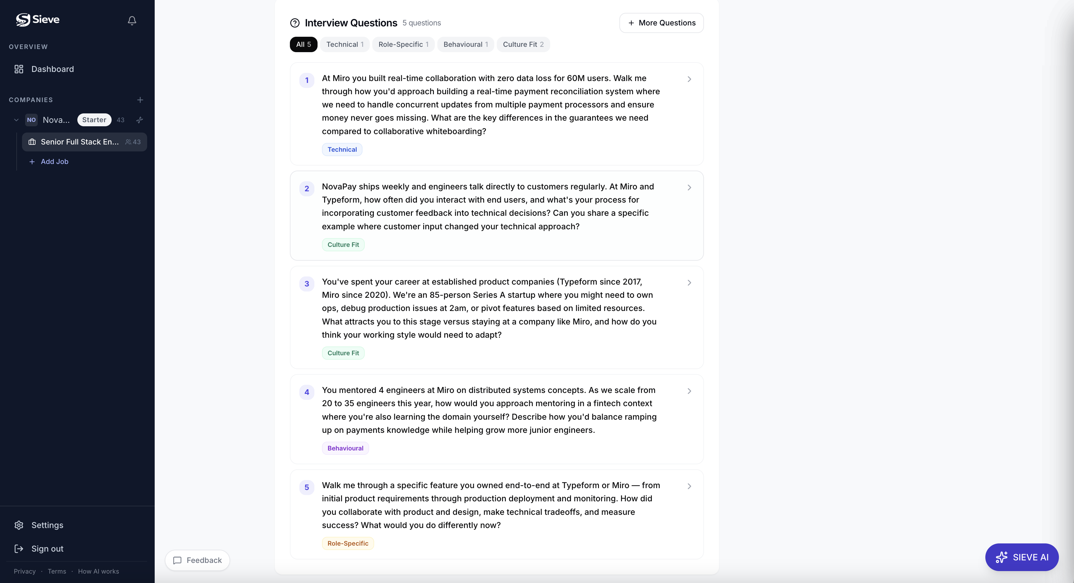Open the How AI works link

(x=98, y=571)
